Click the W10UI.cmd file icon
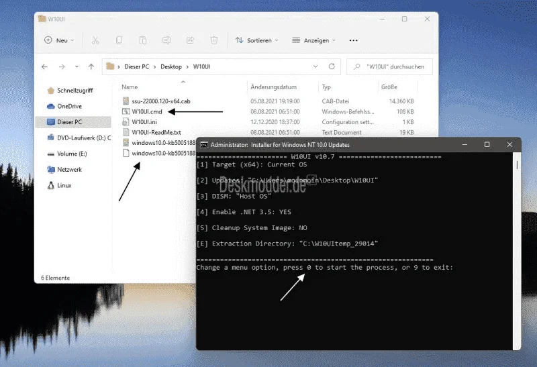This screenshot has height=367, width=537. point(126,111)
